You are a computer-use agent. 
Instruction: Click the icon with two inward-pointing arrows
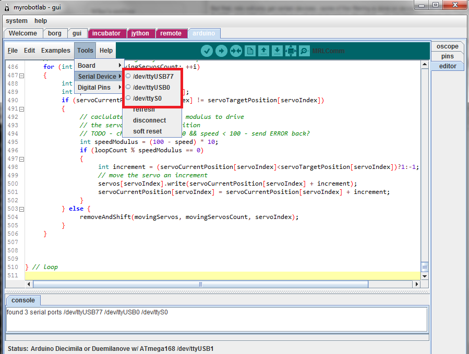click(236, 51)
